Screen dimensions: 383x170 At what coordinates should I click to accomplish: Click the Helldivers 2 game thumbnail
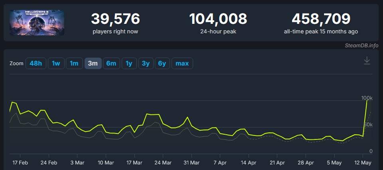pos(37,23)
